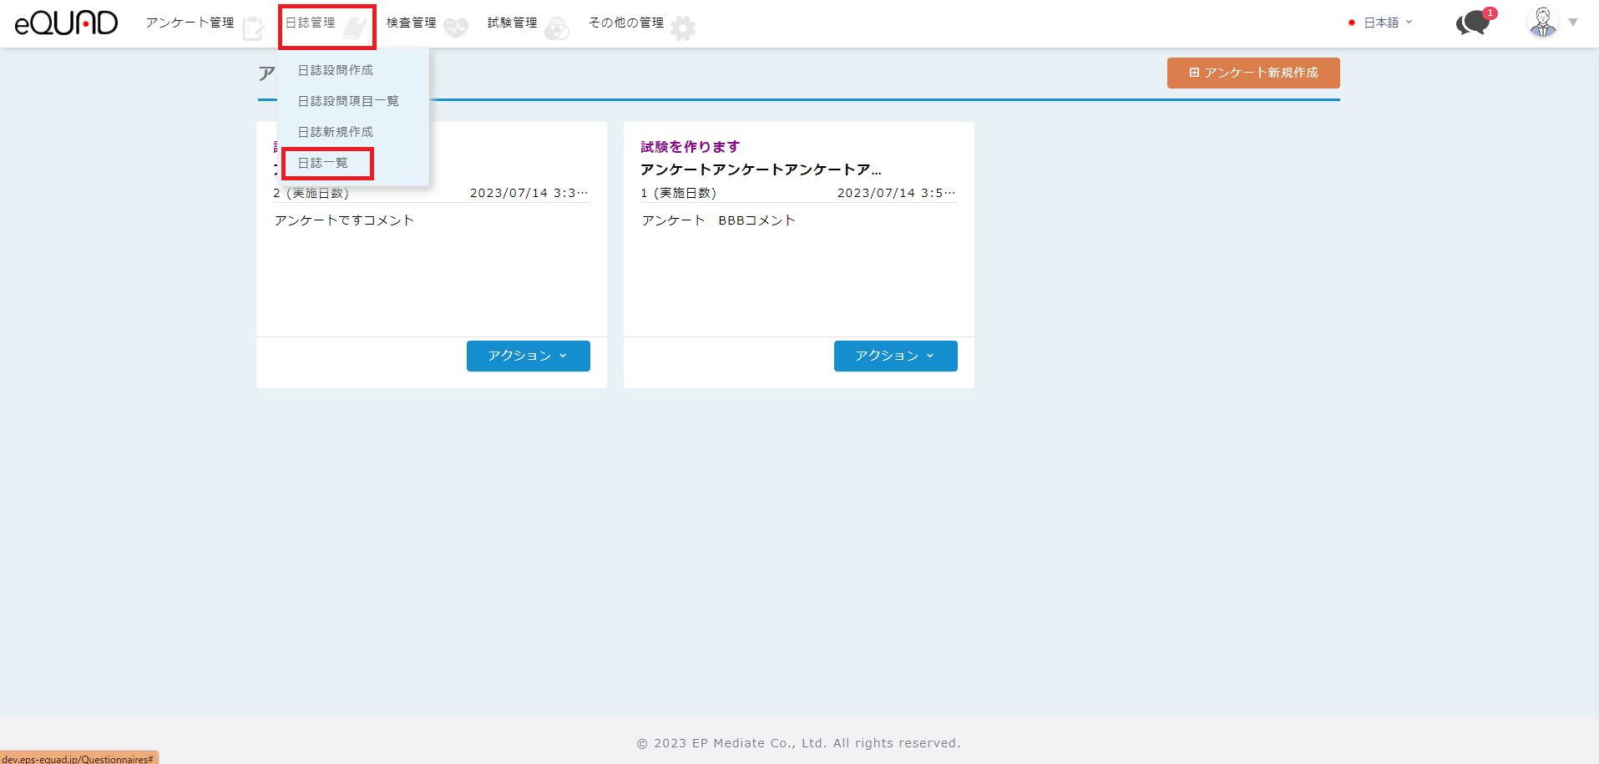This screenshot has width=1599, height=764.
Task: Click the アンケート新規作成 button
Action: tap(1252, 73)
